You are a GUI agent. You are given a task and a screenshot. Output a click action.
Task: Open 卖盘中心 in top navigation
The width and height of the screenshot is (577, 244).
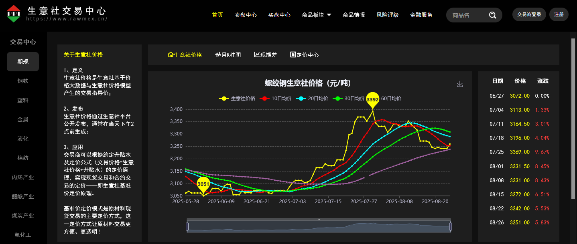pos(246,15)
